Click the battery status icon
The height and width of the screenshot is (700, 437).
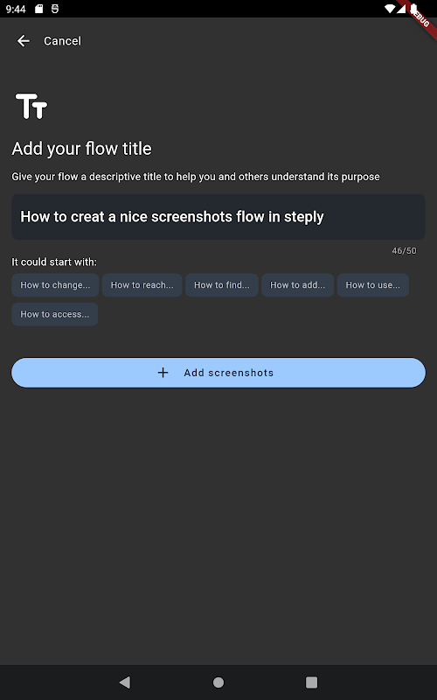413,9
